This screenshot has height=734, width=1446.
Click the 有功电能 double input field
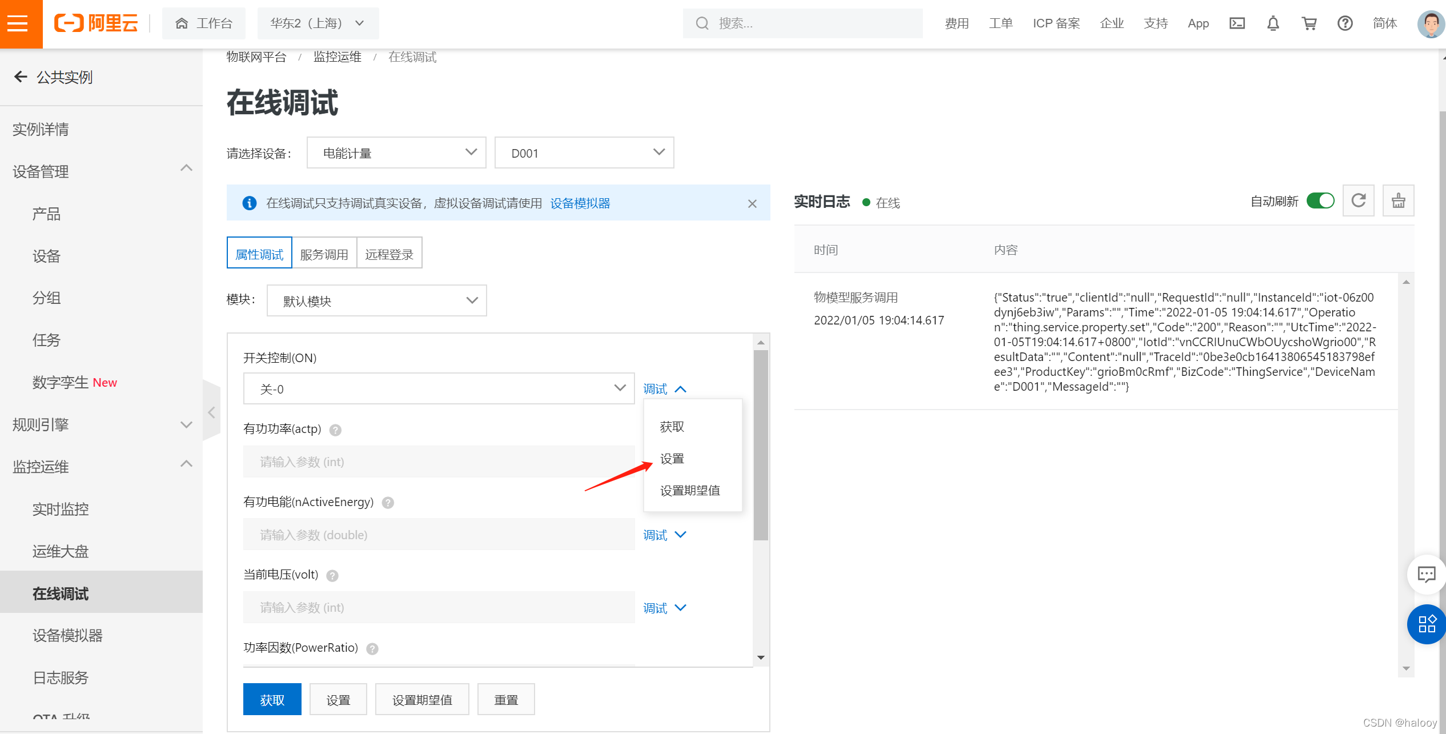pyautogui.click(x=439, y=535)
